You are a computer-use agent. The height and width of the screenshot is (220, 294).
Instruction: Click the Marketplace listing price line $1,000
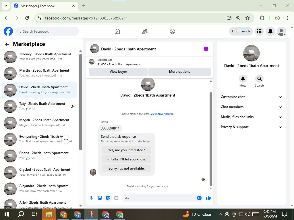point(119,64)
